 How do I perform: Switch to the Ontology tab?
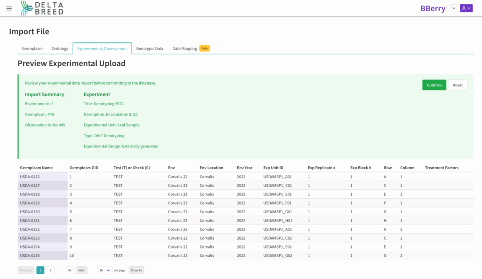(x=60, y=48)
